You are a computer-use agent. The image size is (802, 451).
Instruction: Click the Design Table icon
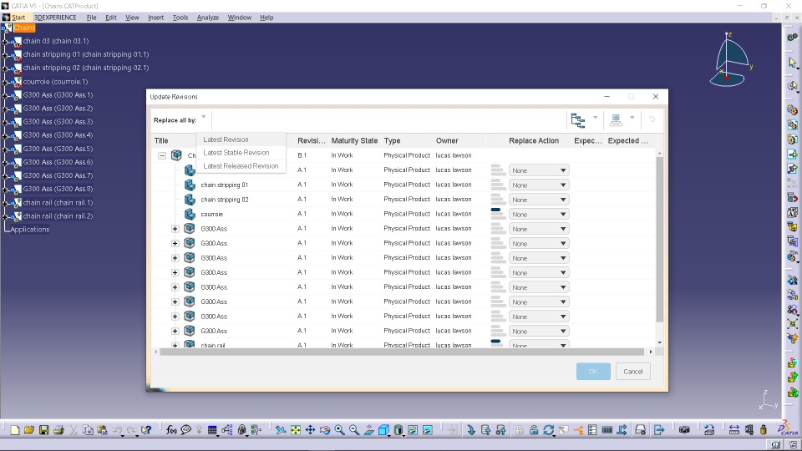click(x=212, y=430)
